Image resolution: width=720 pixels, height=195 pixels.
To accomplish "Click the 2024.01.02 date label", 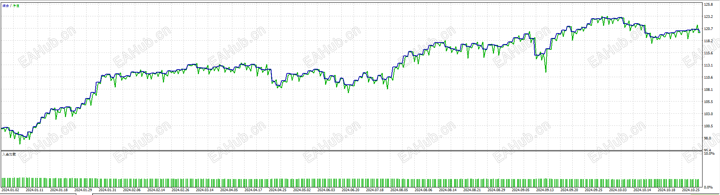I will 10,190.
